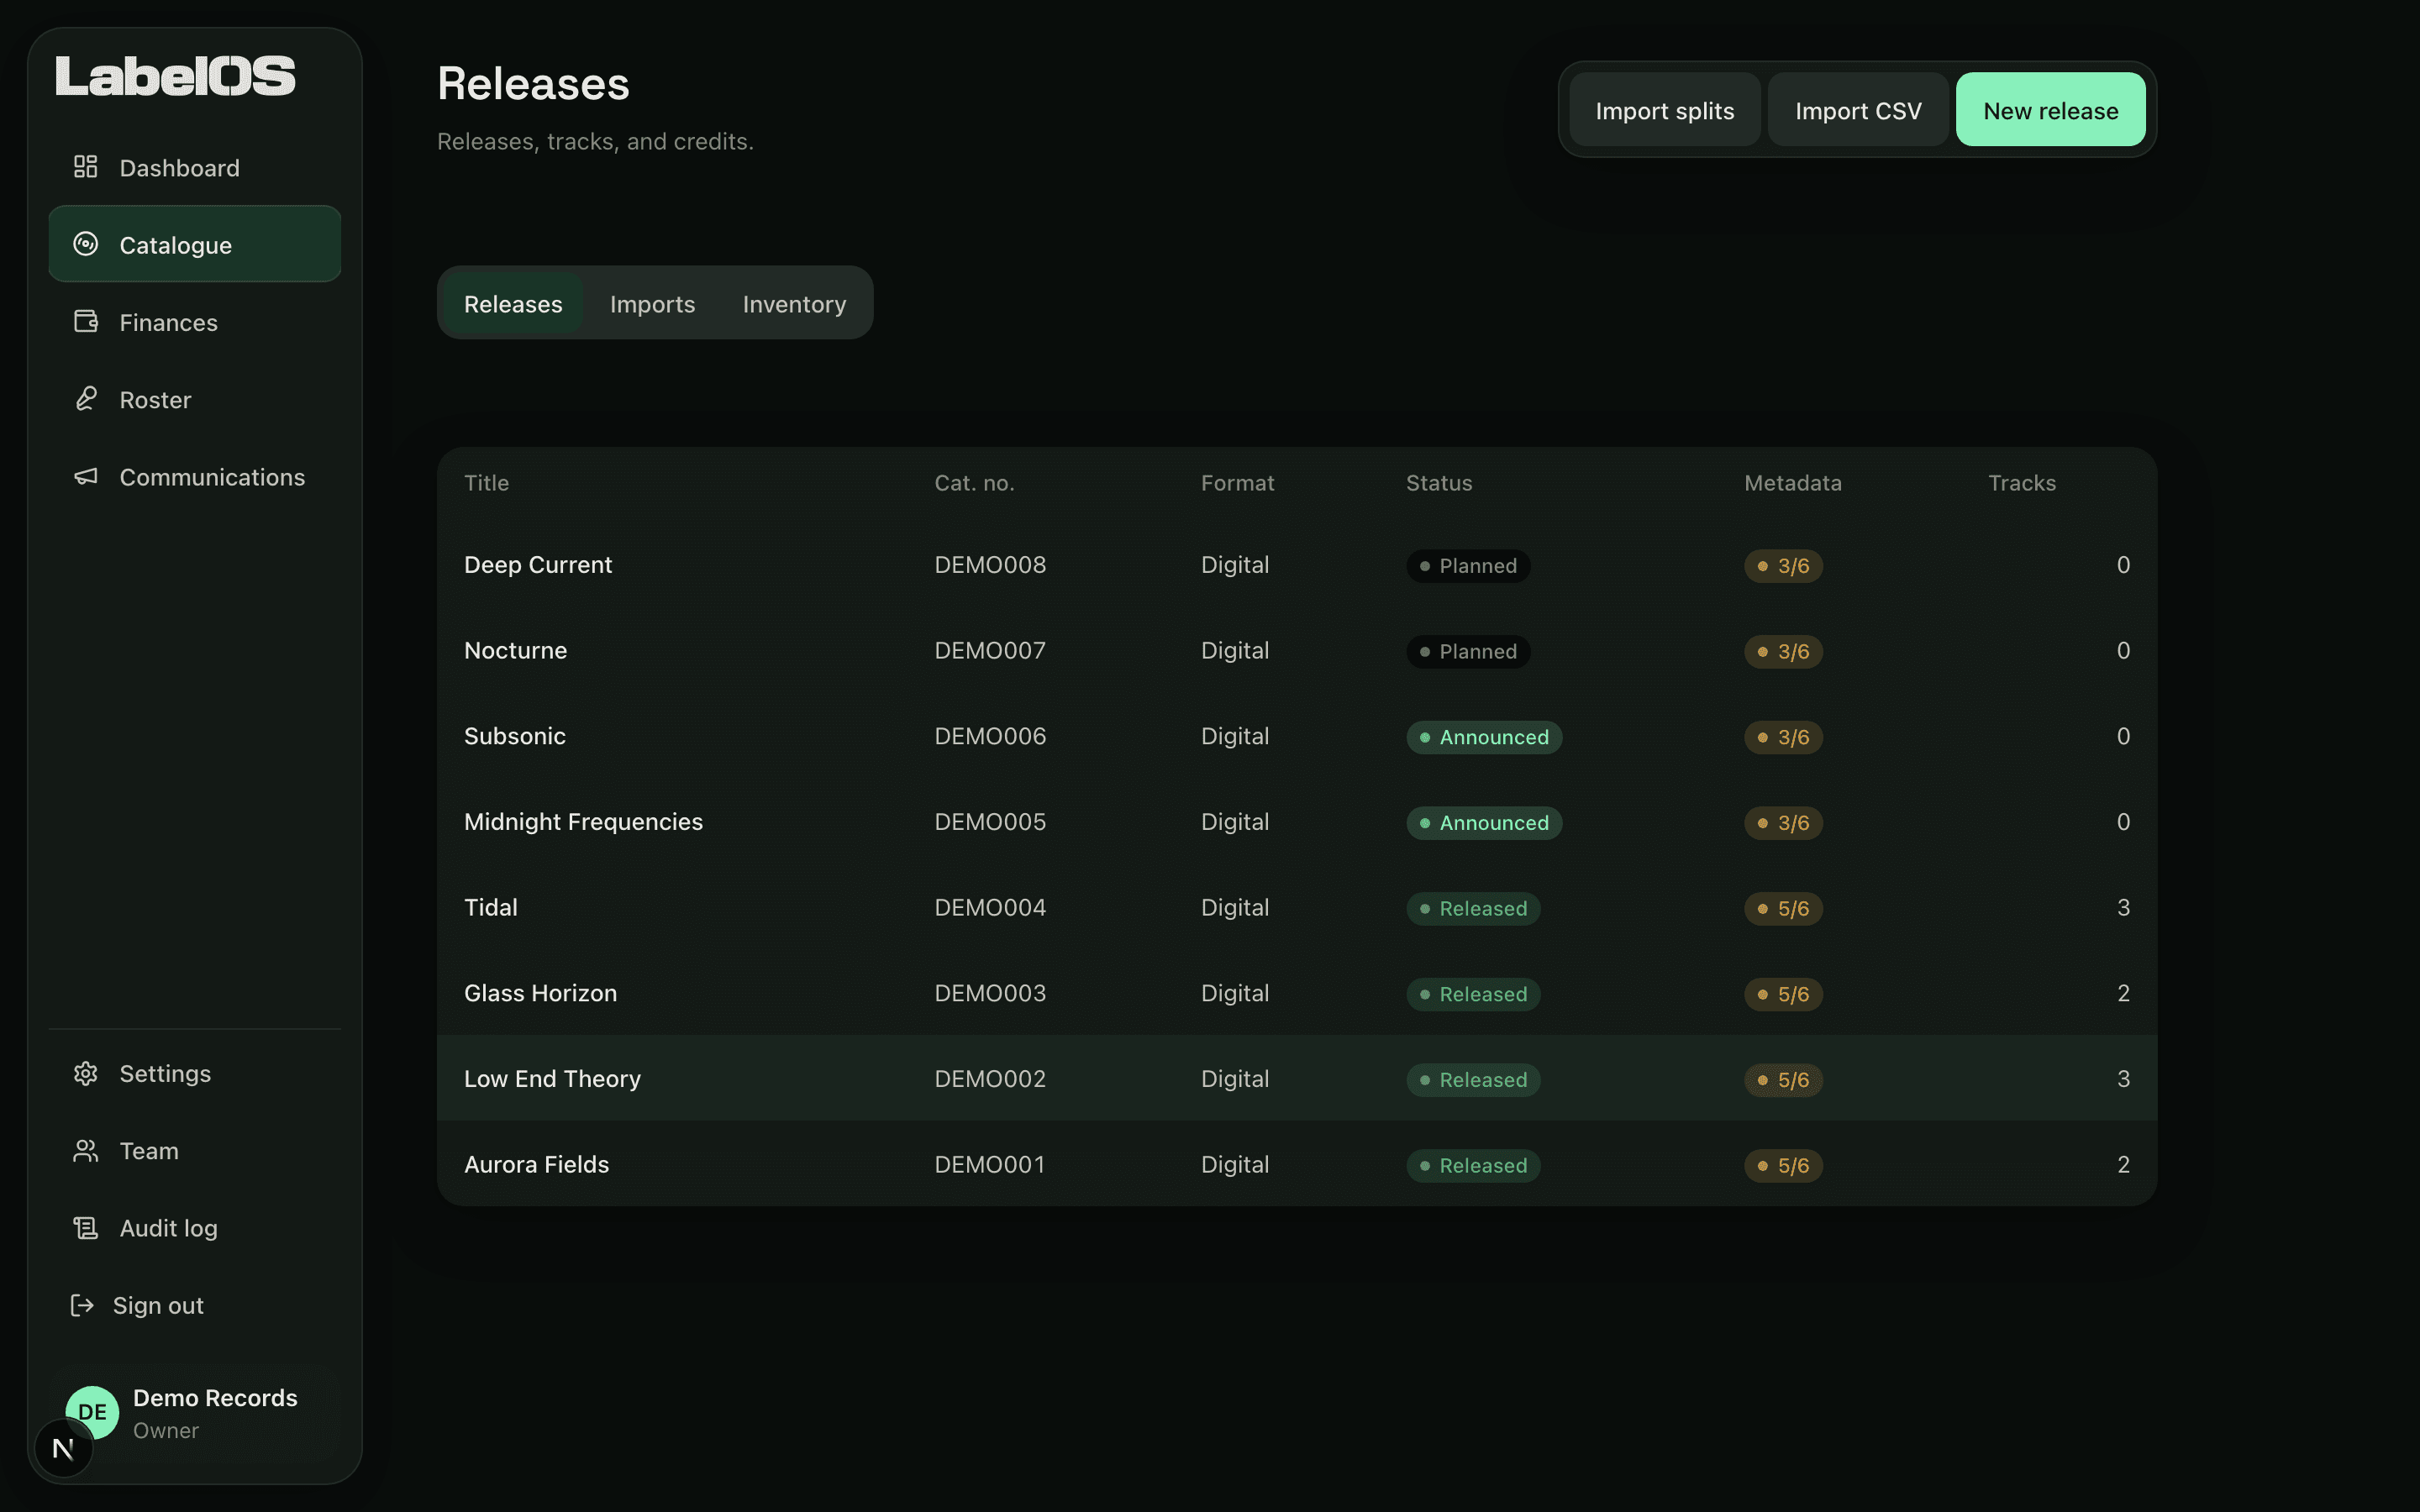Click the Audit log scroll icon
The width and height of the screenshot is (2420, 1512).
pyautogui.click(x=86, y=1227)
